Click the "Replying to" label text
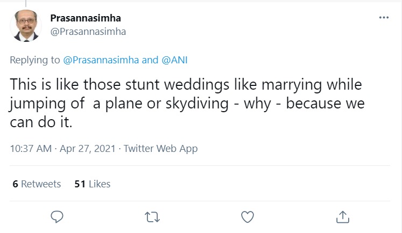This screenshot has width=402, height=233. coord(35,60)
